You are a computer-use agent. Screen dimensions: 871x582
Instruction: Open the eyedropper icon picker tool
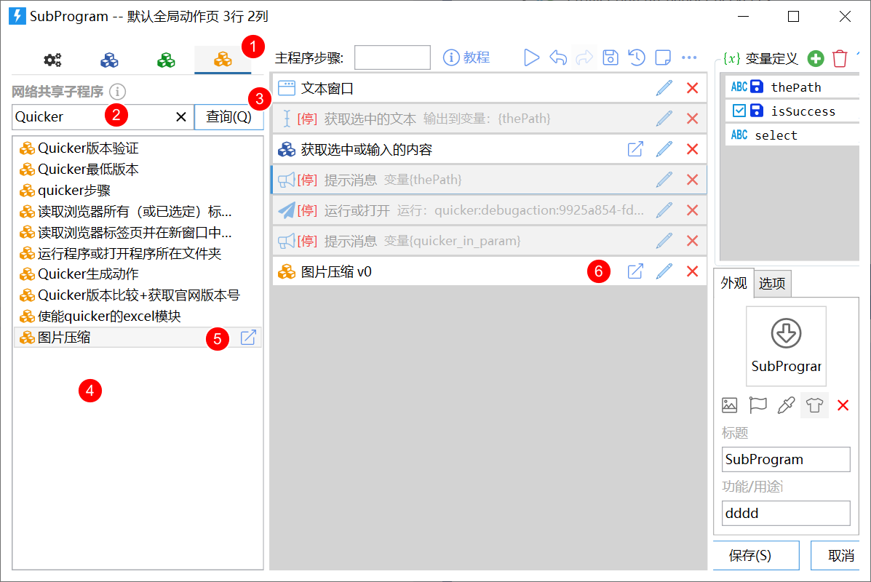pyautogui.click(x=786, y=404)
